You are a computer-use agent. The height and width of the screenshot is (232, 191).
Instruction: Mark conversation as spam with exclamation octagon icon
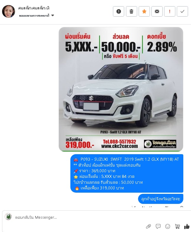(x=118, y=11)
